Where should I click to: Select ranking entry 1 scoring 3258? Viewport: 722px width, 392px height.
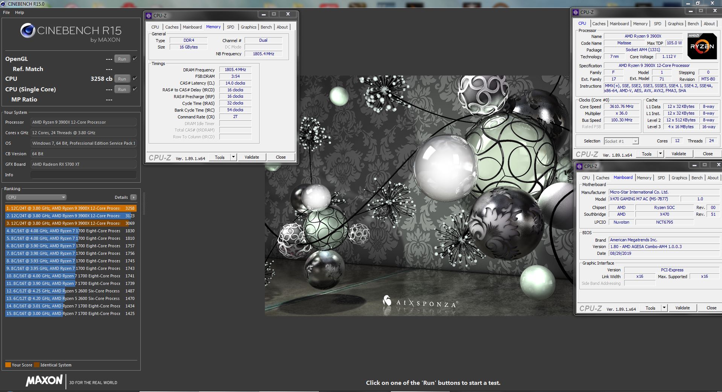(x=71, y=208)
